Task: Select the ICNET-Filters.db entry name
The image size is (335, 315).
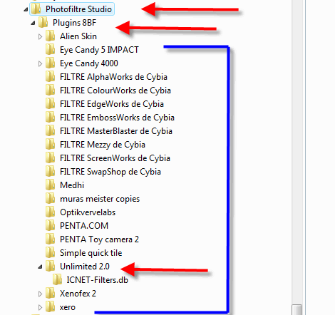Action: tap(98, 280)
